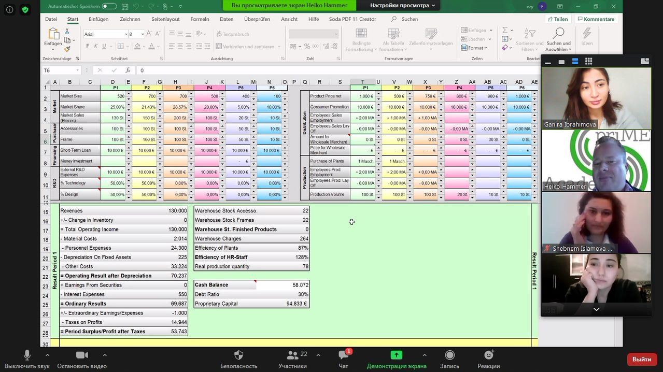
Task: Click the Ideen lightning icon
Action: (x=587, y=36)
